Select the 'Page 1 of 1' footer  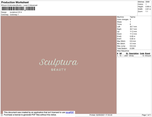pyautogui.click(x=146, y=115)
